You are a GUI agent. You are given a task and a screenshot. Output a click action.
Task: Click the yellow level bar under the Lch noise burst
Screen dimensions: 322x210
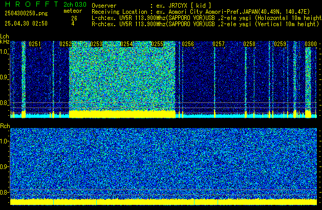(122, 114)
